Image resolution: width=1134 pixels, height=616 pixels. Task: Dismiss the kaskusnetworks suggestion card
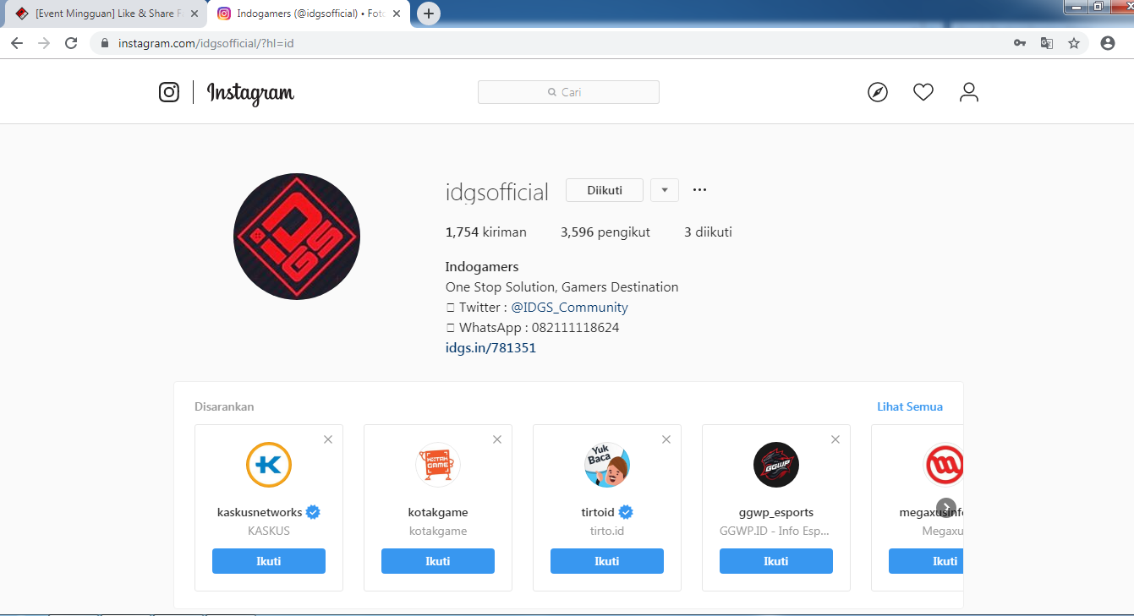(x=328, y=439)
